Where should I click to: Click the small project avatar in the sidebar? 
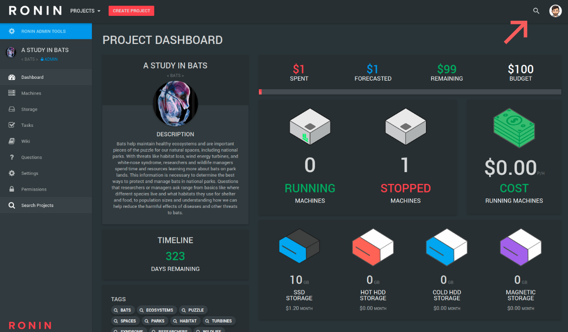[x=11, y=53]
